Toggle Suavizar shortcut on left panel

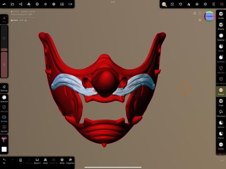pos(4,99)
